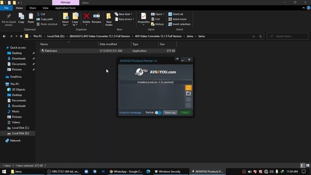Click the green Patch button
This screenshot has height=175, width=311.
[185, 112]
